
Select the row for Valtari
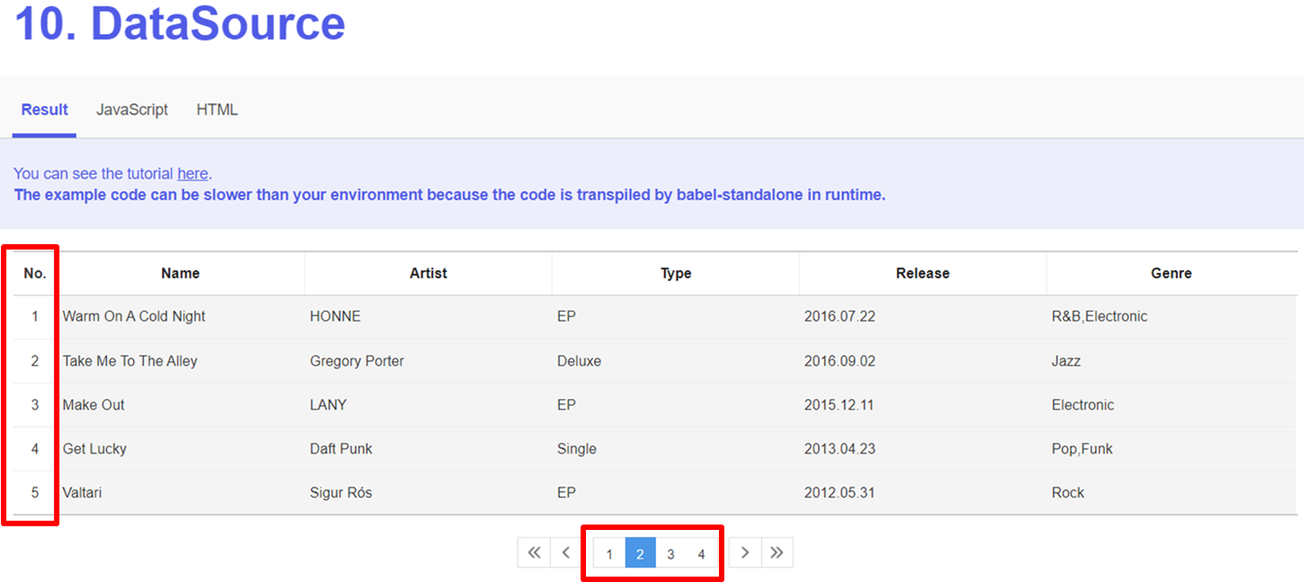pyautogui.click(x=359, y=492)
